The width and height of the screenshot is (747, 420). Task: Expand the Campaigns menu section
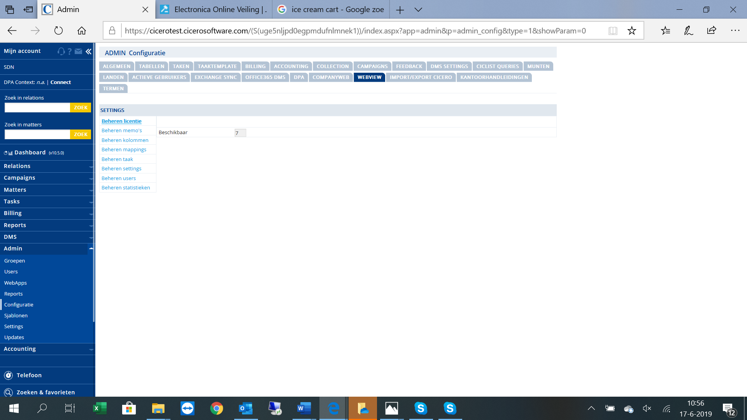tap(47, 178)
